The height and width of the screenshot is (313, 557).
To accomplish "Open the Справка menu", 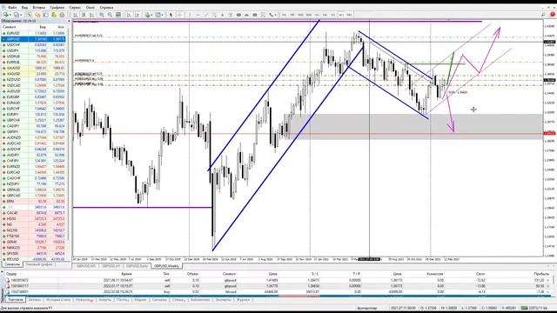I will pyautogui.click(x=106, y=8).
